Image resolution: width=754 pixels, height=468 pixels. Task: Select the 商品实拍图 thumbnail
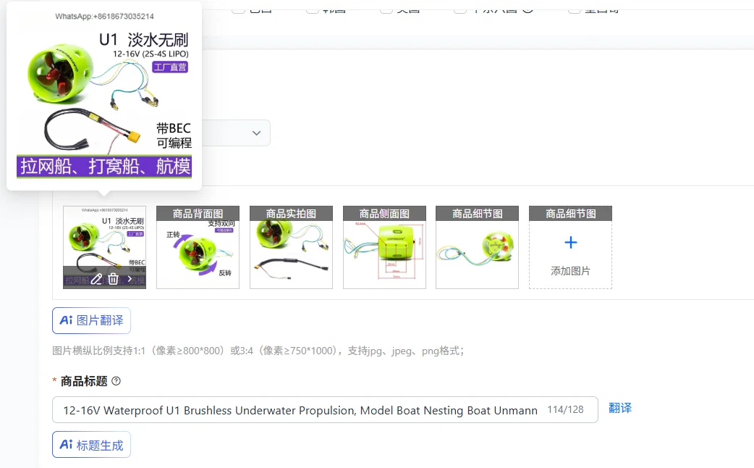[x=291, y=248]
